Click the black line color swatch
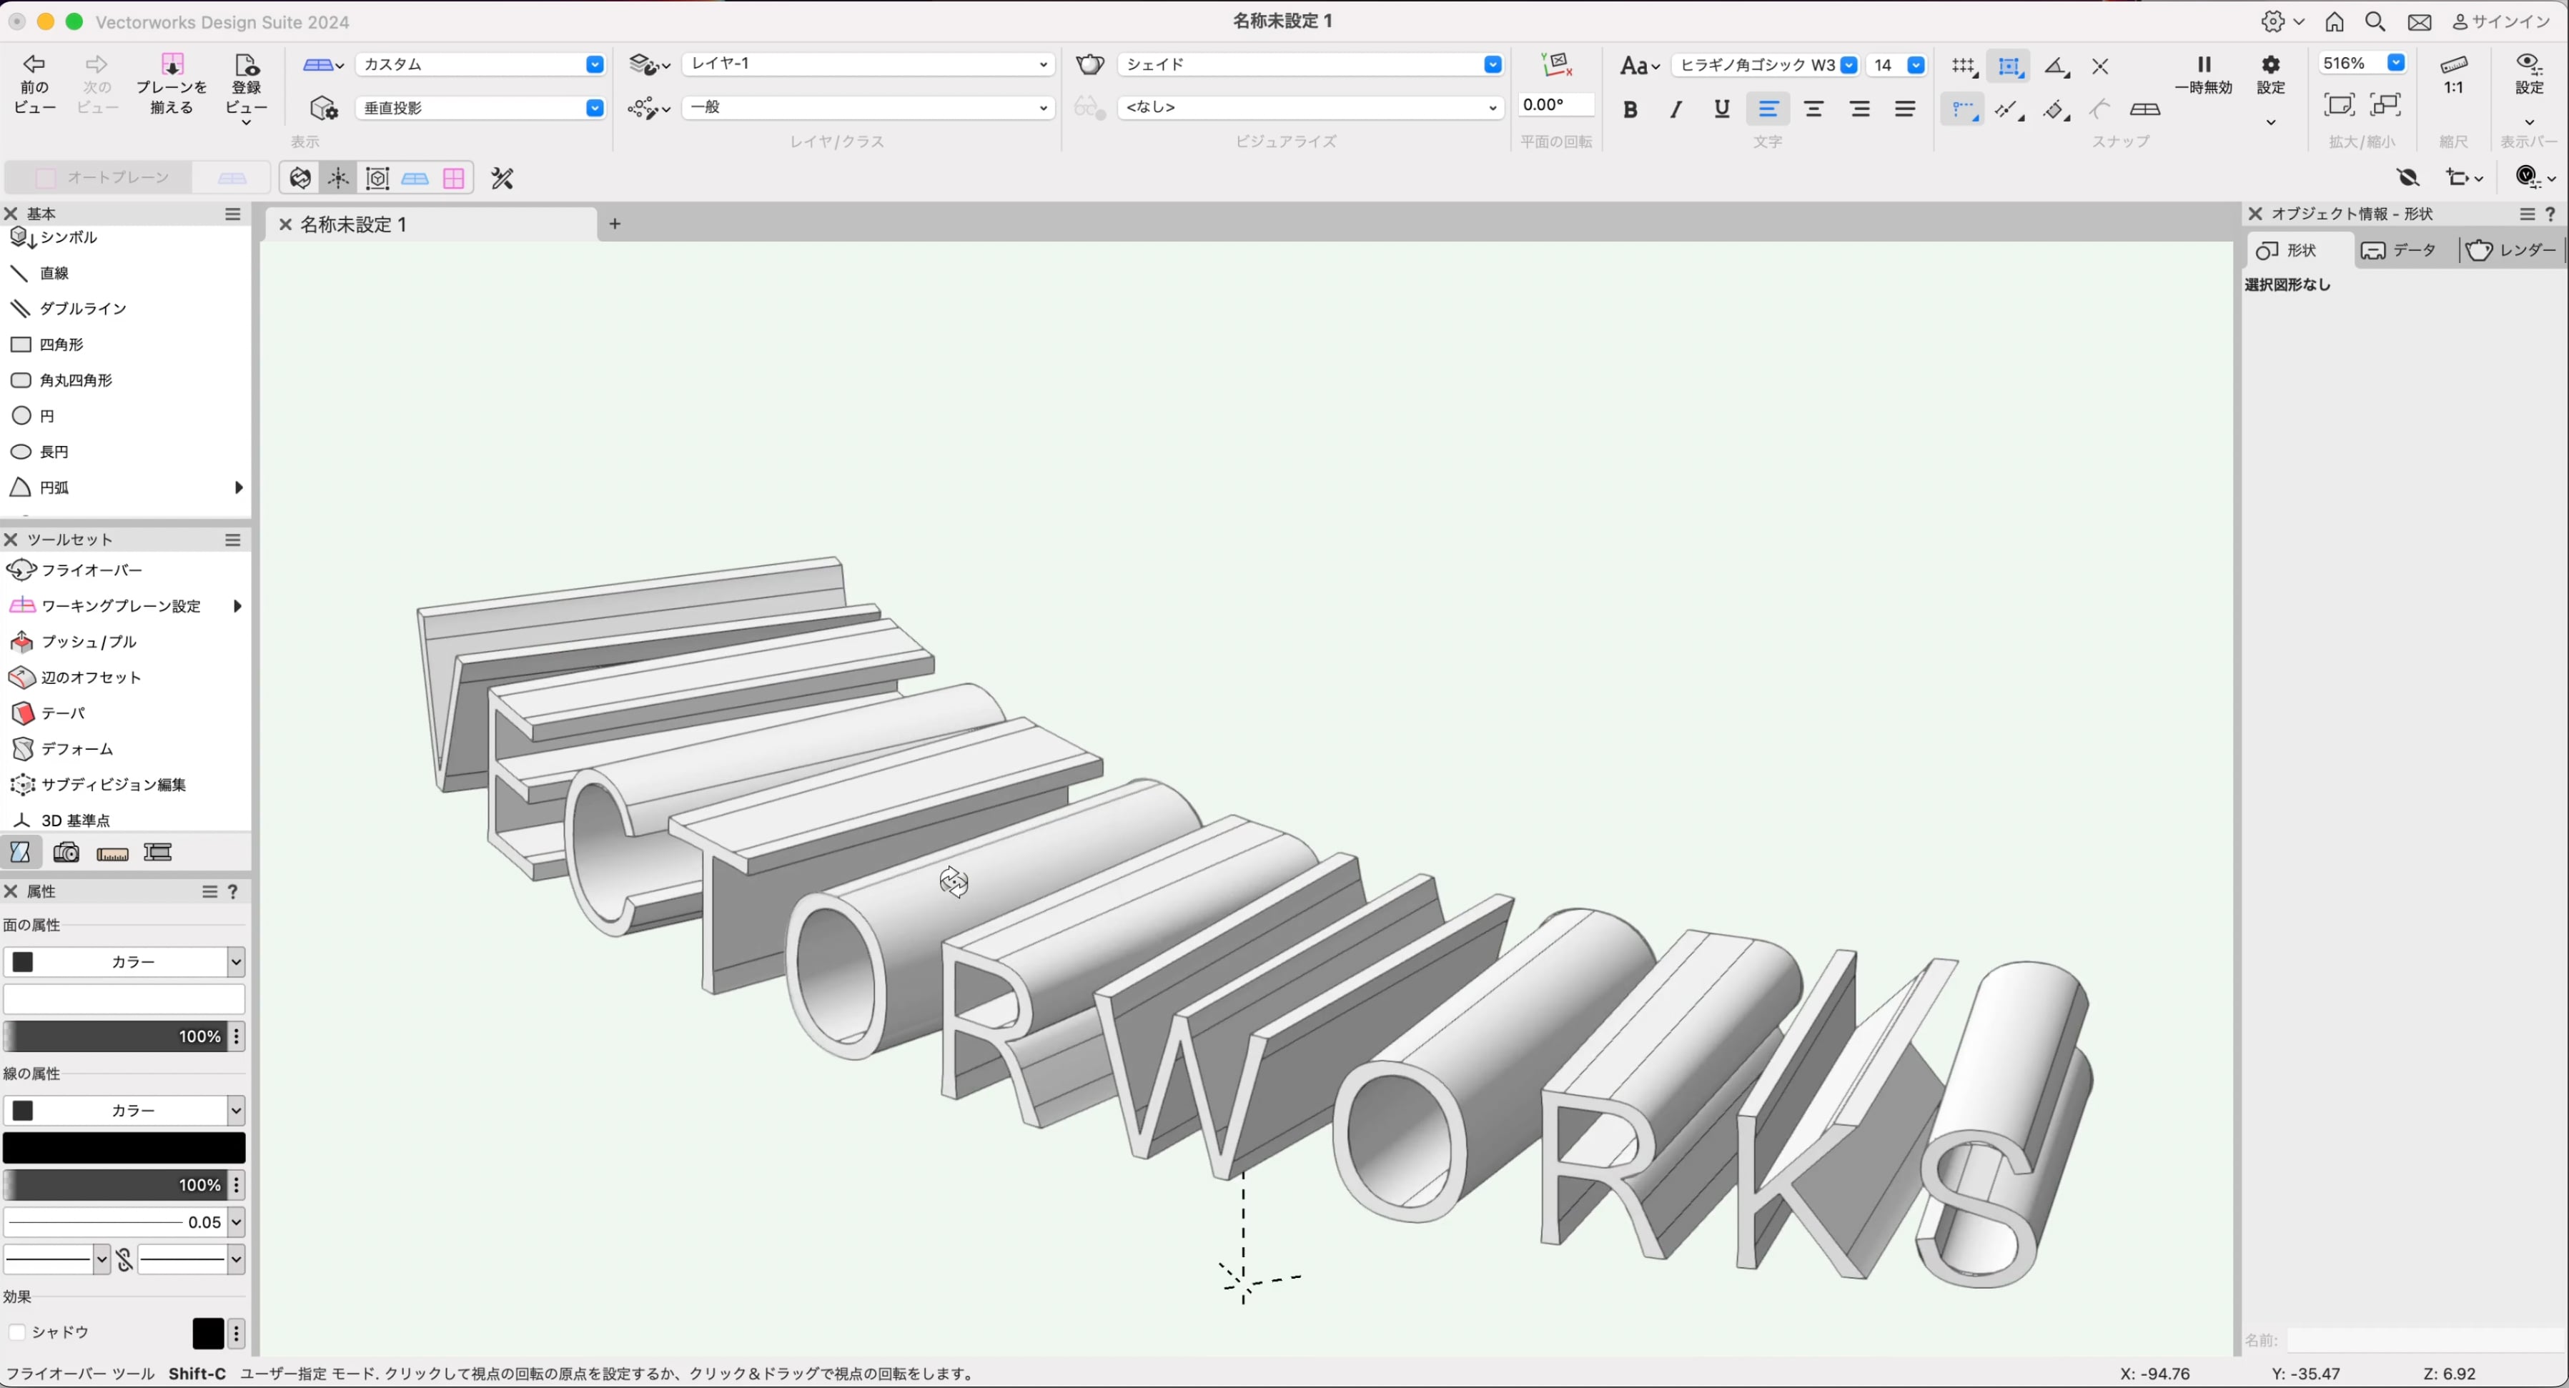The height and width of the screenshot is (1388, 2569). pos(124,1148)
